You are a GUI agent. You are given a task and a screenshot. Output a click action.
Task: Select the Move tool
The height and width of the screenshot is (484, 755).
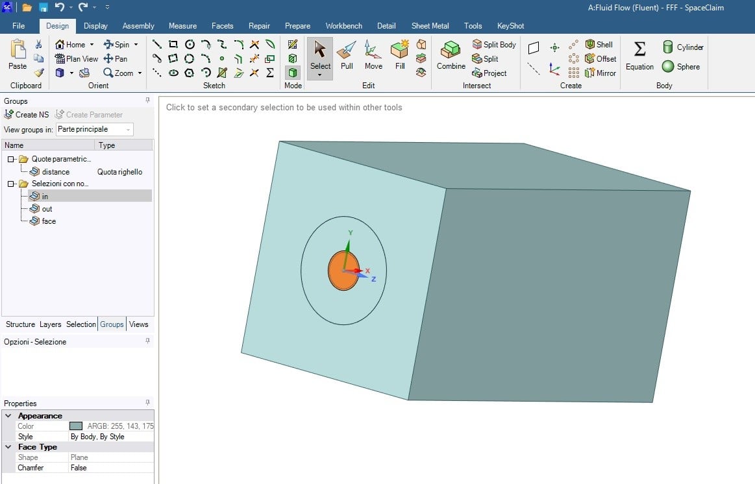pyautogui.click(x=373, y=55)
